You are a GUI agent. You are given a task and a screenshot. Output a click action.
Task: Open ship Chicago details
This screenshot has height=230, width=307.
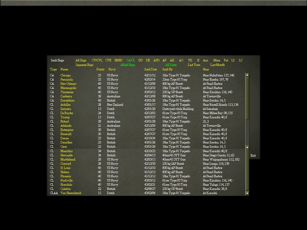pyautogui.click(x=66, y=75)
